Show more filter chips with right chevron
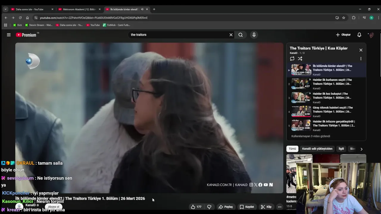 [x=361, y=149]
